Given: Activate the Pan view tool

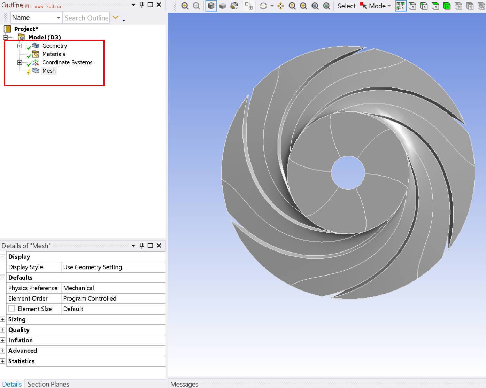Looking at the screenshot, I should [280, 6].
